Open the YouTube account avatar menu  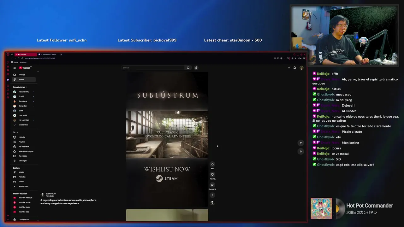tap(301, 68)
